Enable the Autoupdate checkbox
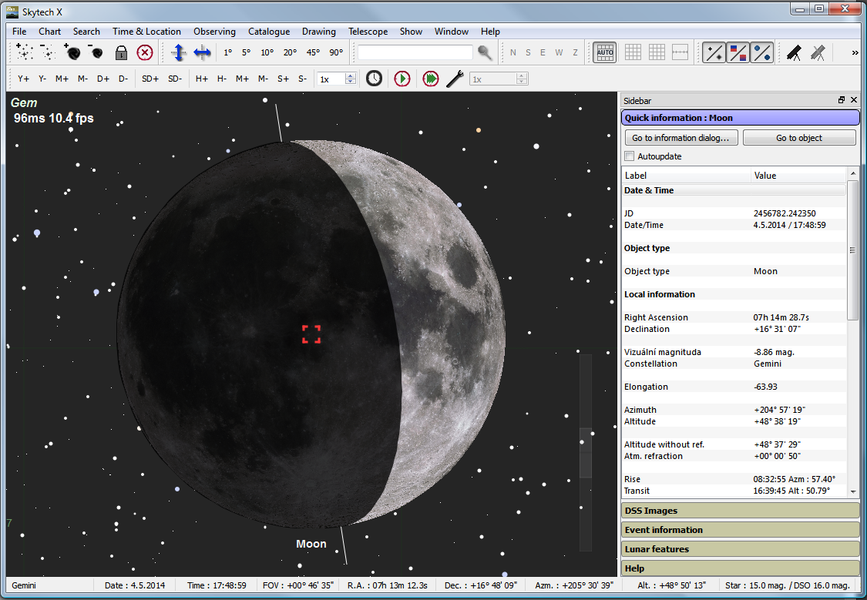 pyautogui.click(x=630, y=156)
